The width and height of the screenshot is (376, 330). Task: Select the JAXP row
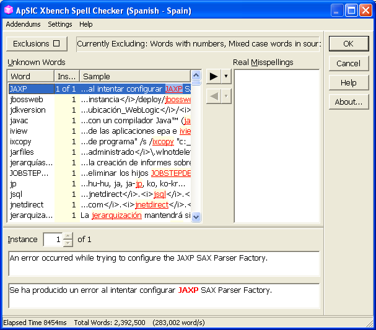click(100, 89)
